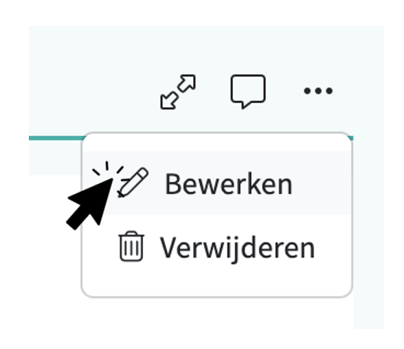Click the expand to fullscreen arrows icon
The image size is (404, 349).
(178, 92)
